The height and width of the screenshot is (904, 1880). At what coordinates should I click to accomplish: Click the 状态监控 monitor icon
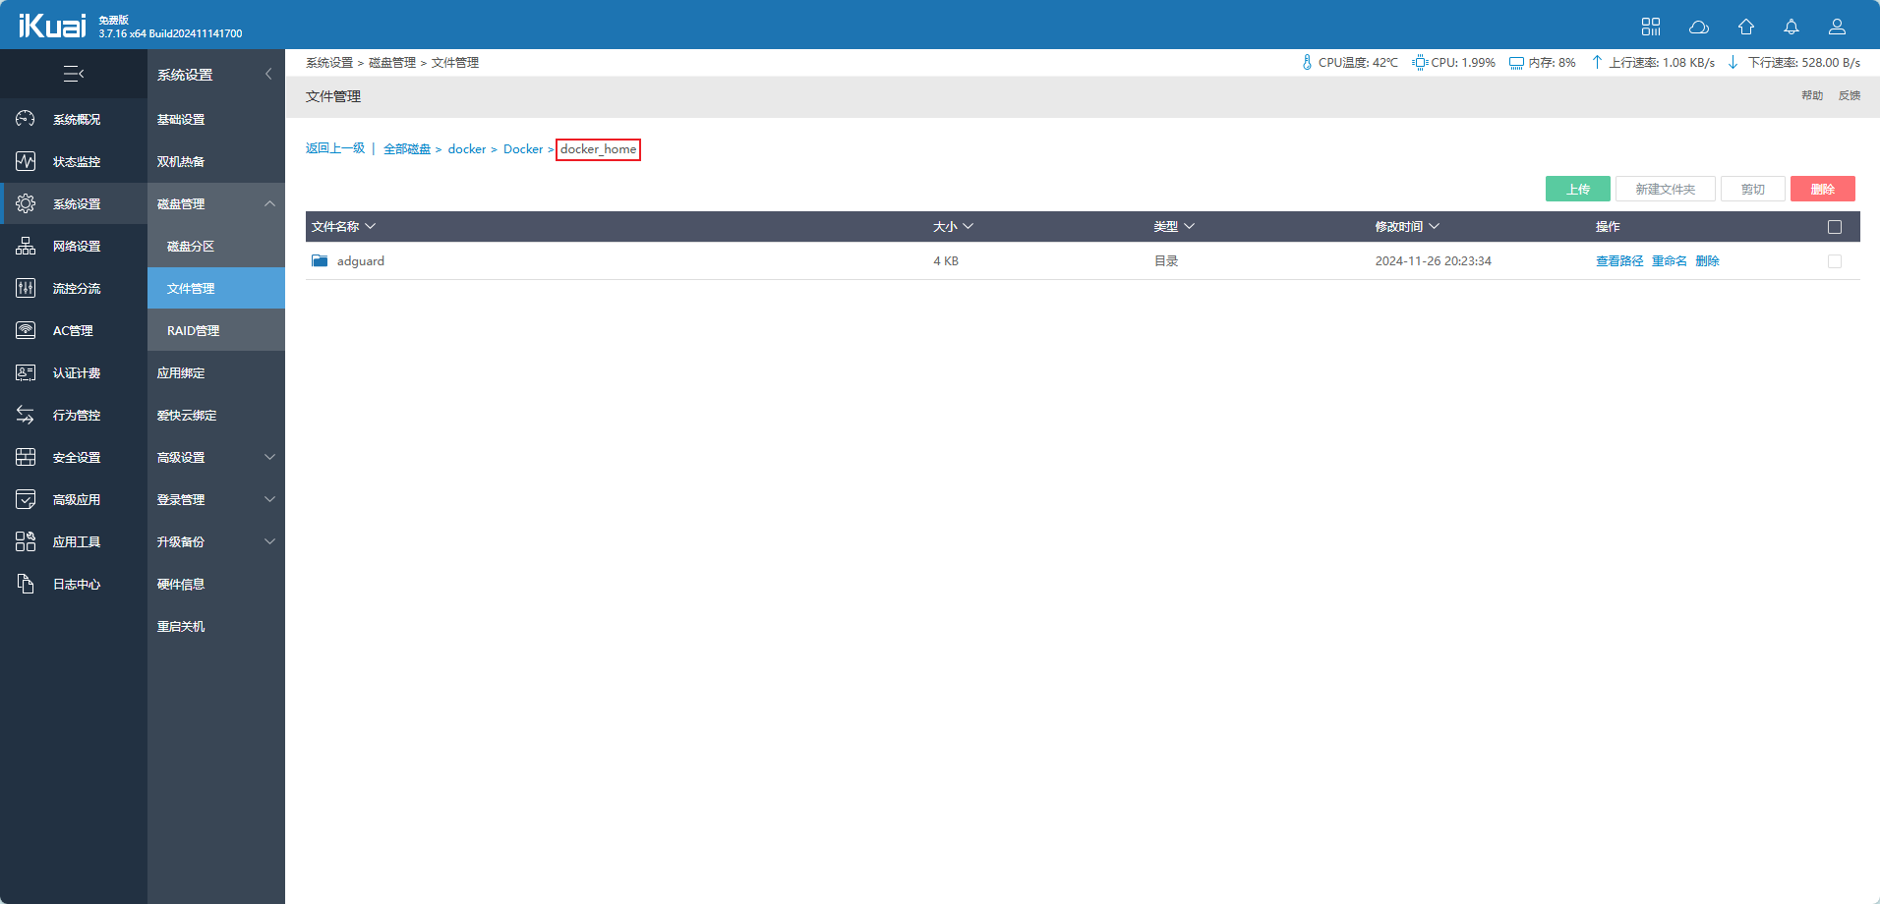tap(26, 161)
